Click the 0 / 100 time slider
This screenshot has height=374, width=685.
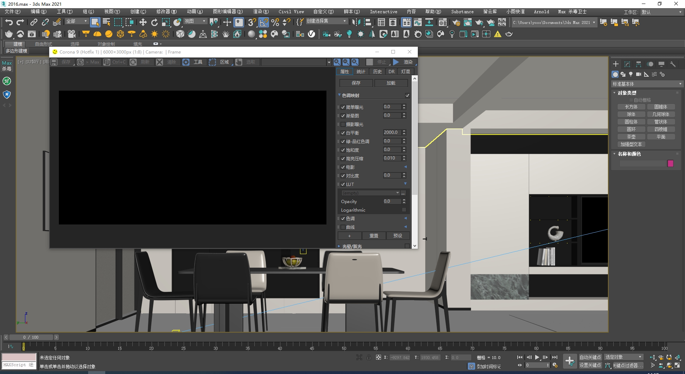tap(31, 337)
